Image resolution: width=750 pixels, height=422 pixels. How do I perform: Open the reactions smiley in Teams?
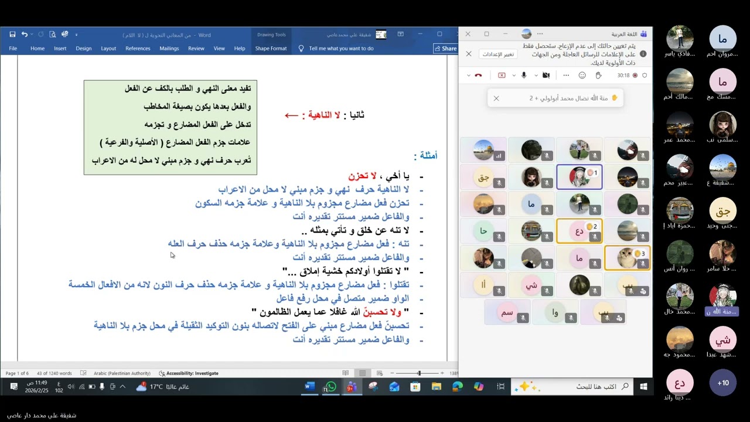582,75
